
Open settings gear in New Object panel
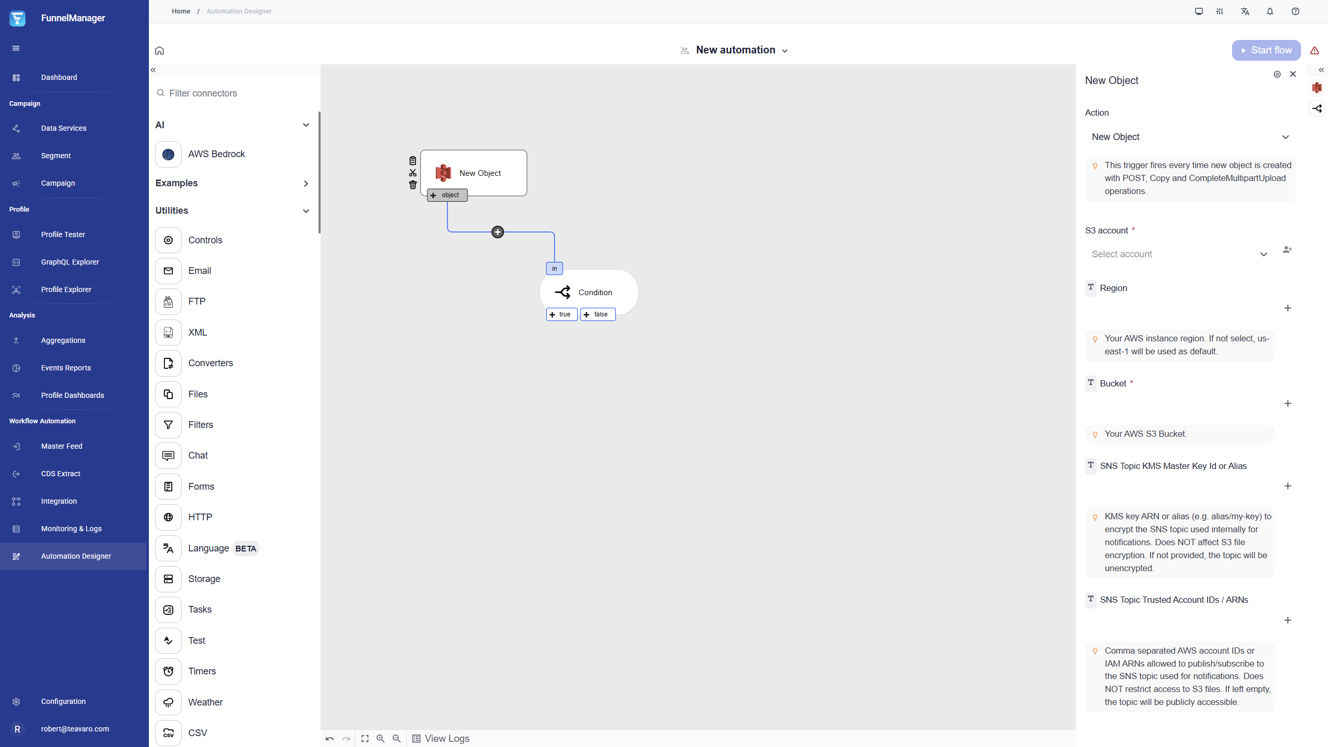pos(1277,74)
